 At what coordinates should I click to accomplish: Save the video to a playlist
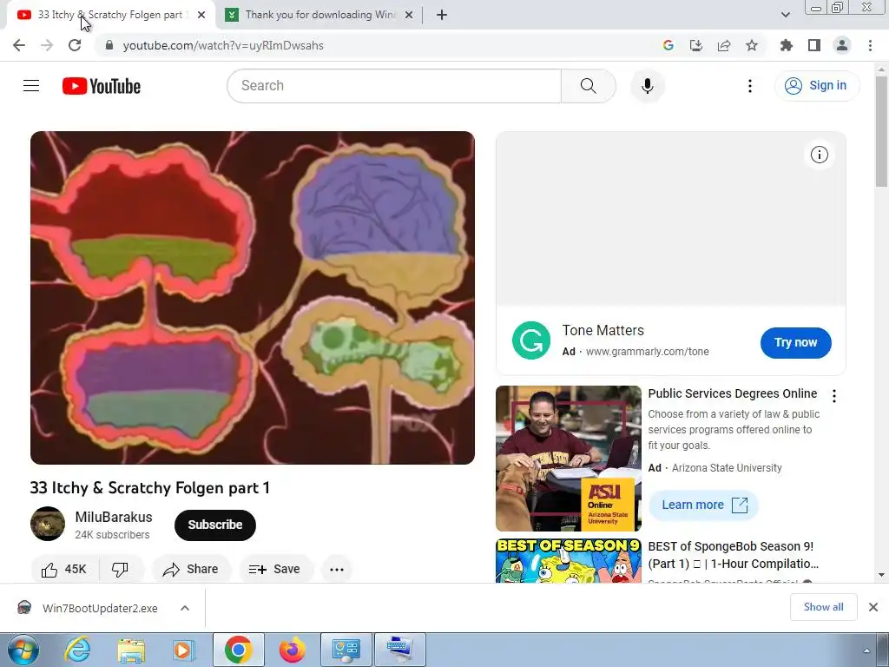pyautogui.click(x=274, y=569)
